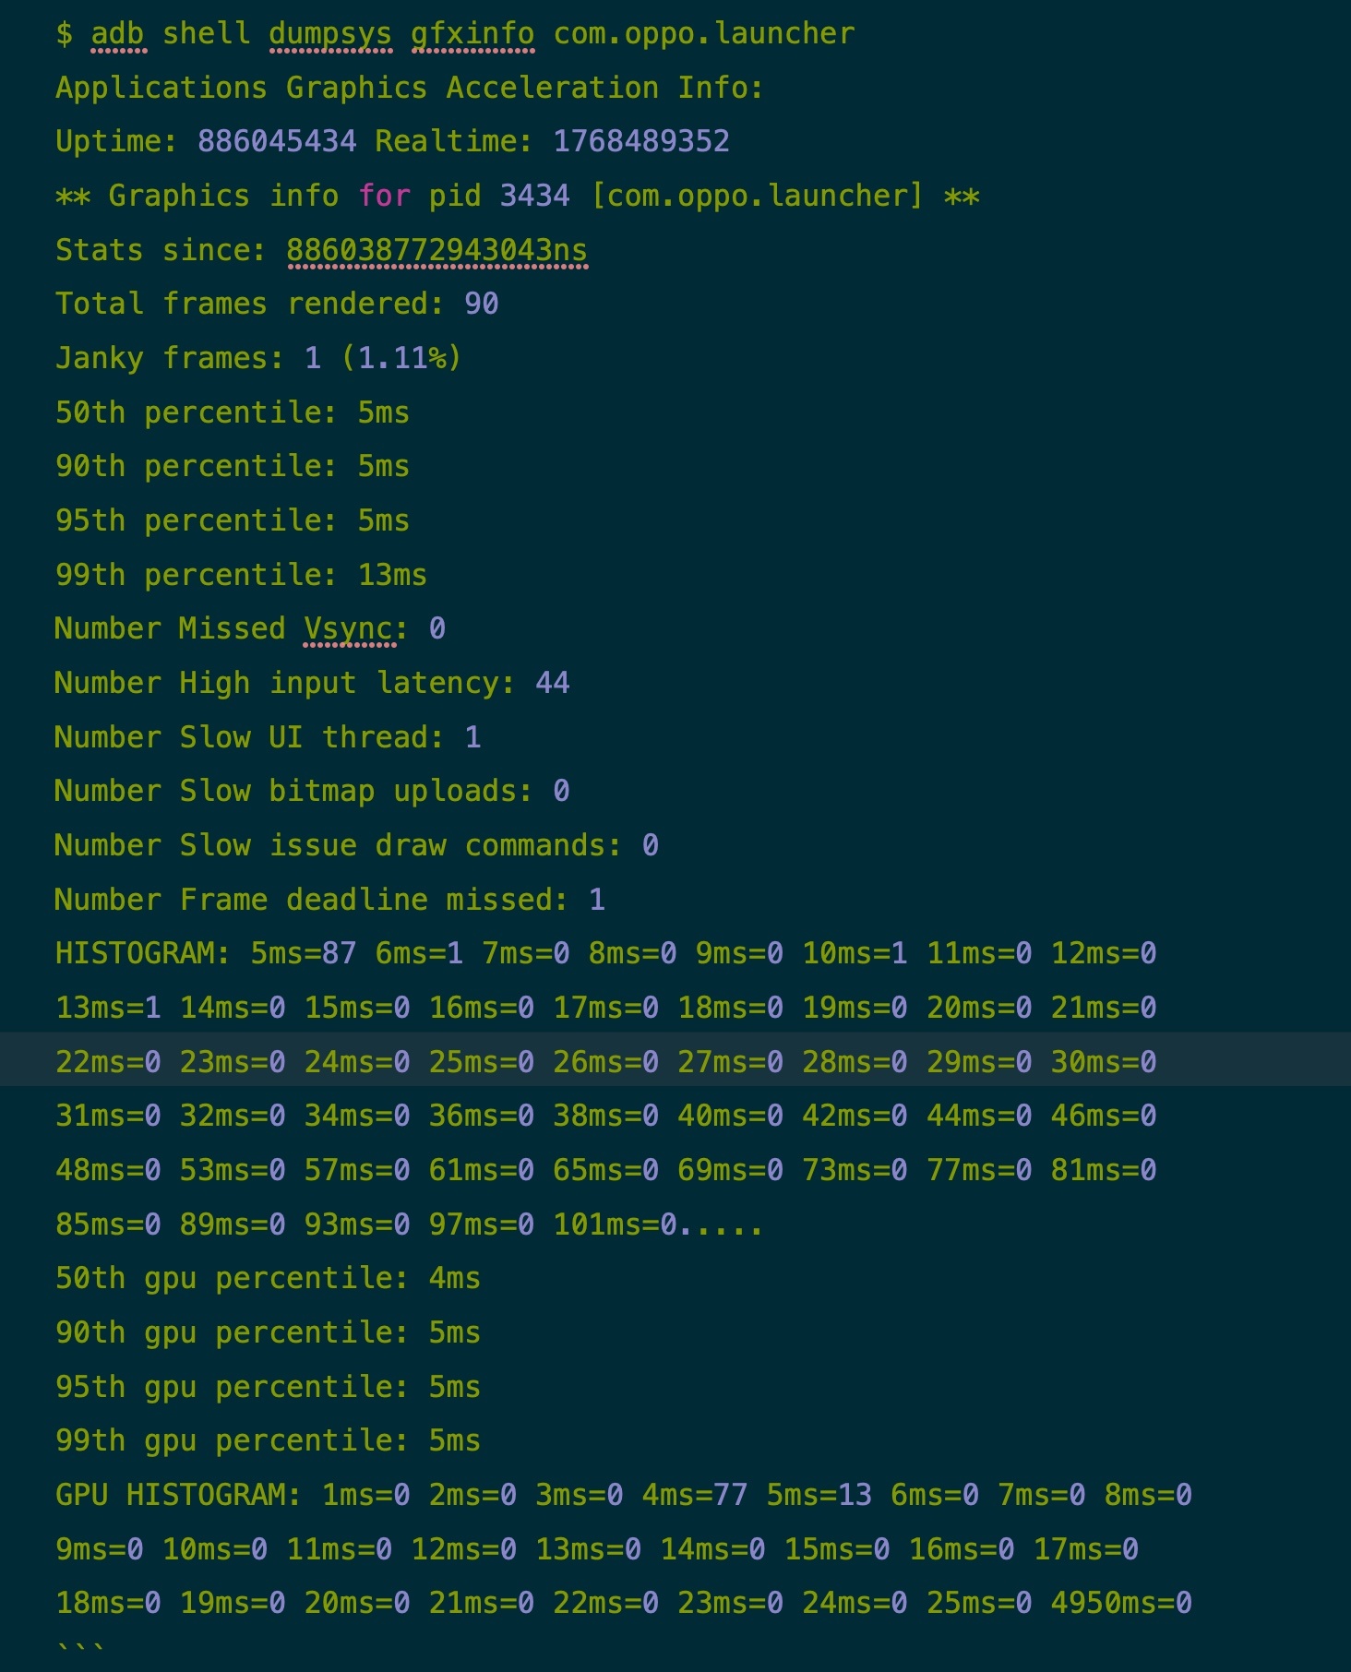Click the underlined word "gfxinfo"
This screenshot has height=1672, width=1351.
click(472, 34)
